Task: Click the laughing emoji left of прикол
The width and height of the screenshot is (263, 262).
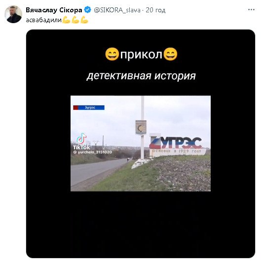Action: coord(112,54)
